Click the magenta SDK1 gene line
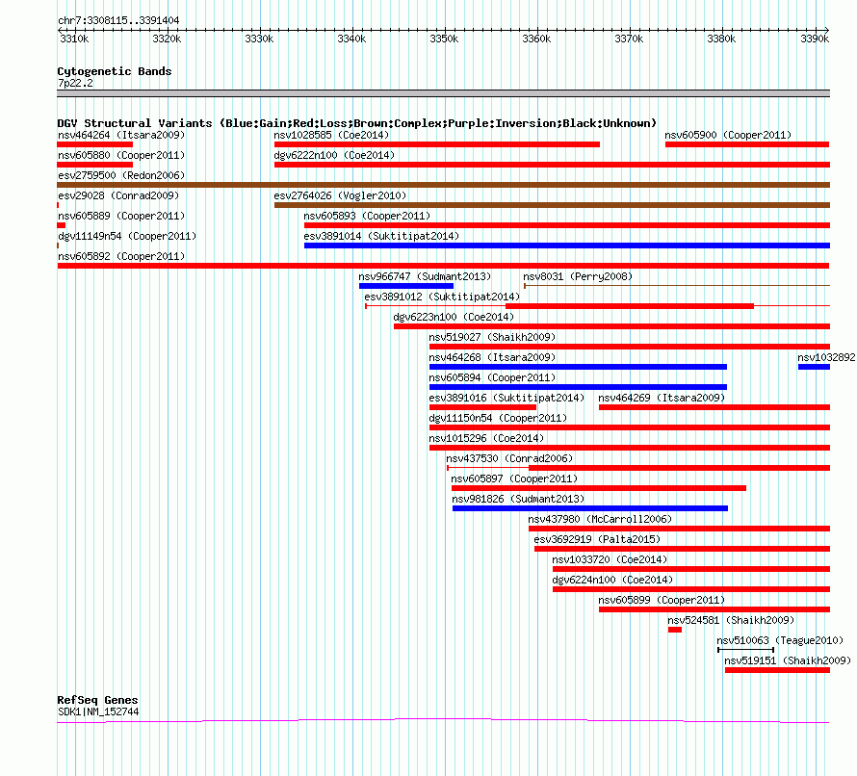Image resolution: width=857 pixels, height=776 pixels. (443, 721)
